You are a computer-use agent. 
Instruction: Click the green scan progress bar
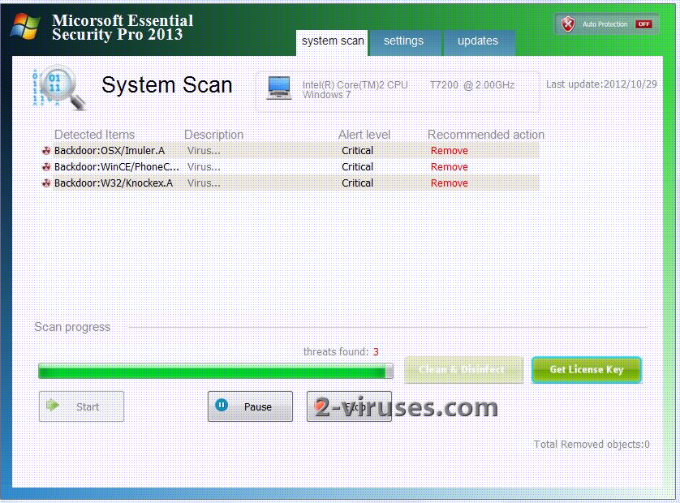pyautogui.click(x=216, y=372)
